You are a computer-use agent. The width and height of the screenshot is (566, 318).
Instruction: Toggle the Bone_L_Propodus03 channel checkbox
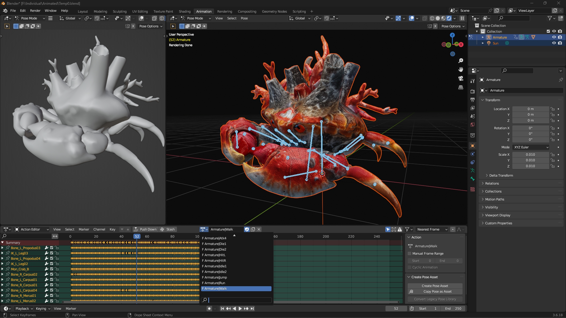point(52,248)
